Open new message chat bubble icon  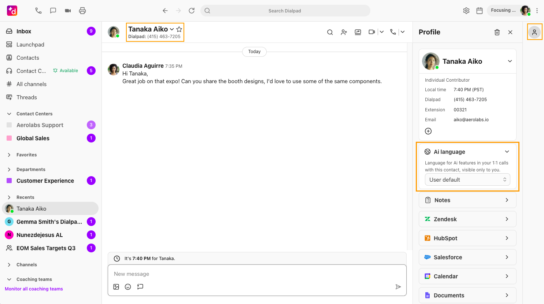53,11
